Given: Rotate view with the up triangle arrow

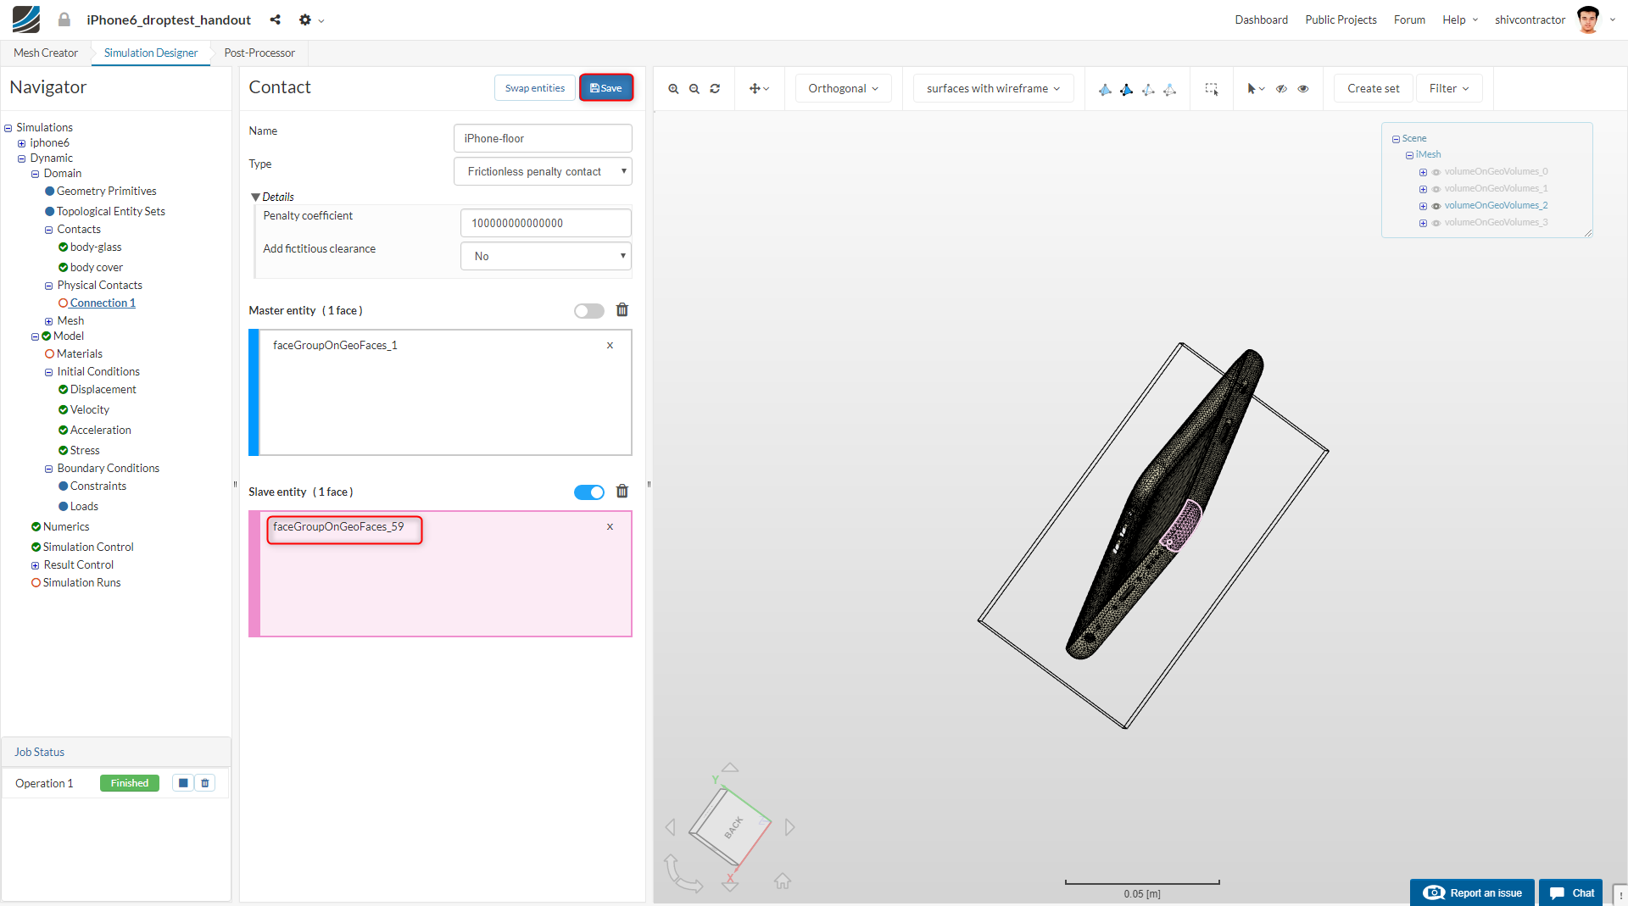Looking at the screenshot, I should coord(730,767).
